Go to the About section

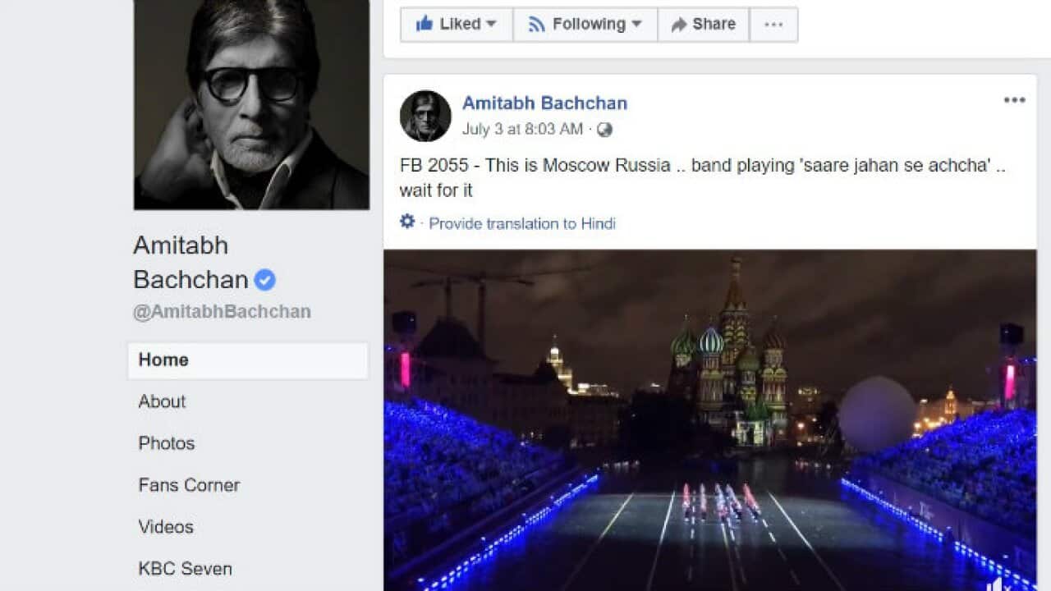coord(162,401)
